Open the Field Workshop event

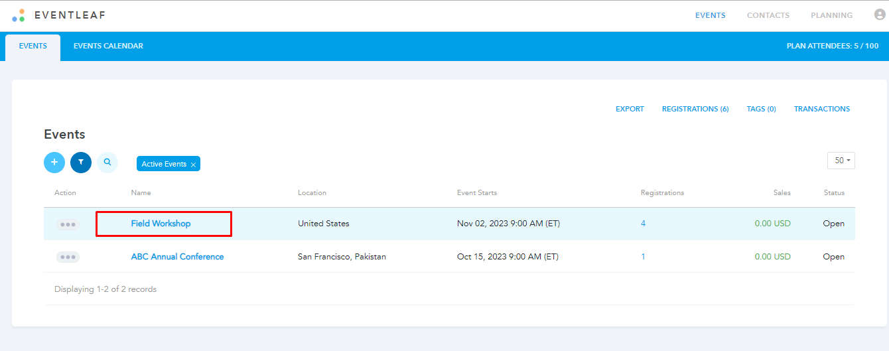pos(161,224)
